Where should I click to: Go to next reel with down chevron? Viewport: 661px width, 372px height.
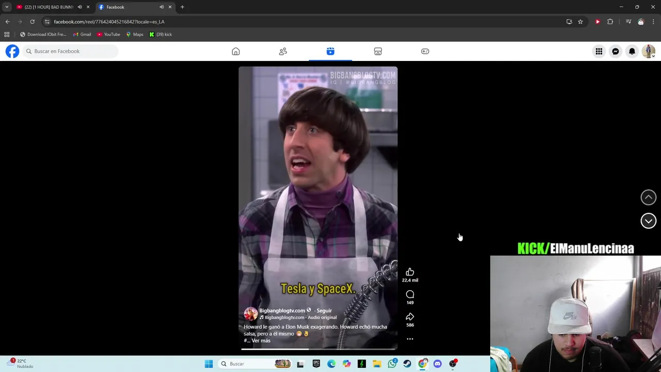click(649, 221)
